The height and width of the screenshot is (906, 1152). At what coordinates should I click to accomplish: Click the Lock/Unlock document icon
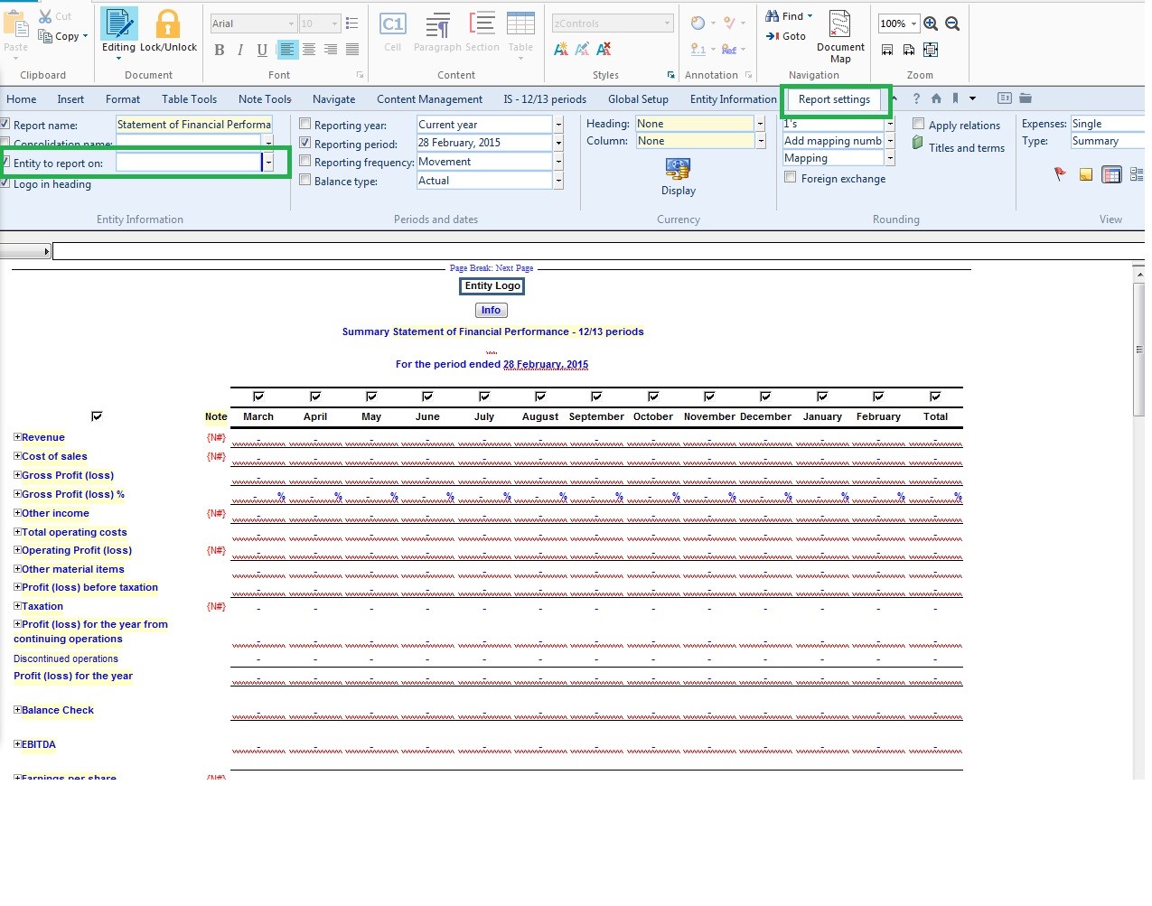pos(167,25)
